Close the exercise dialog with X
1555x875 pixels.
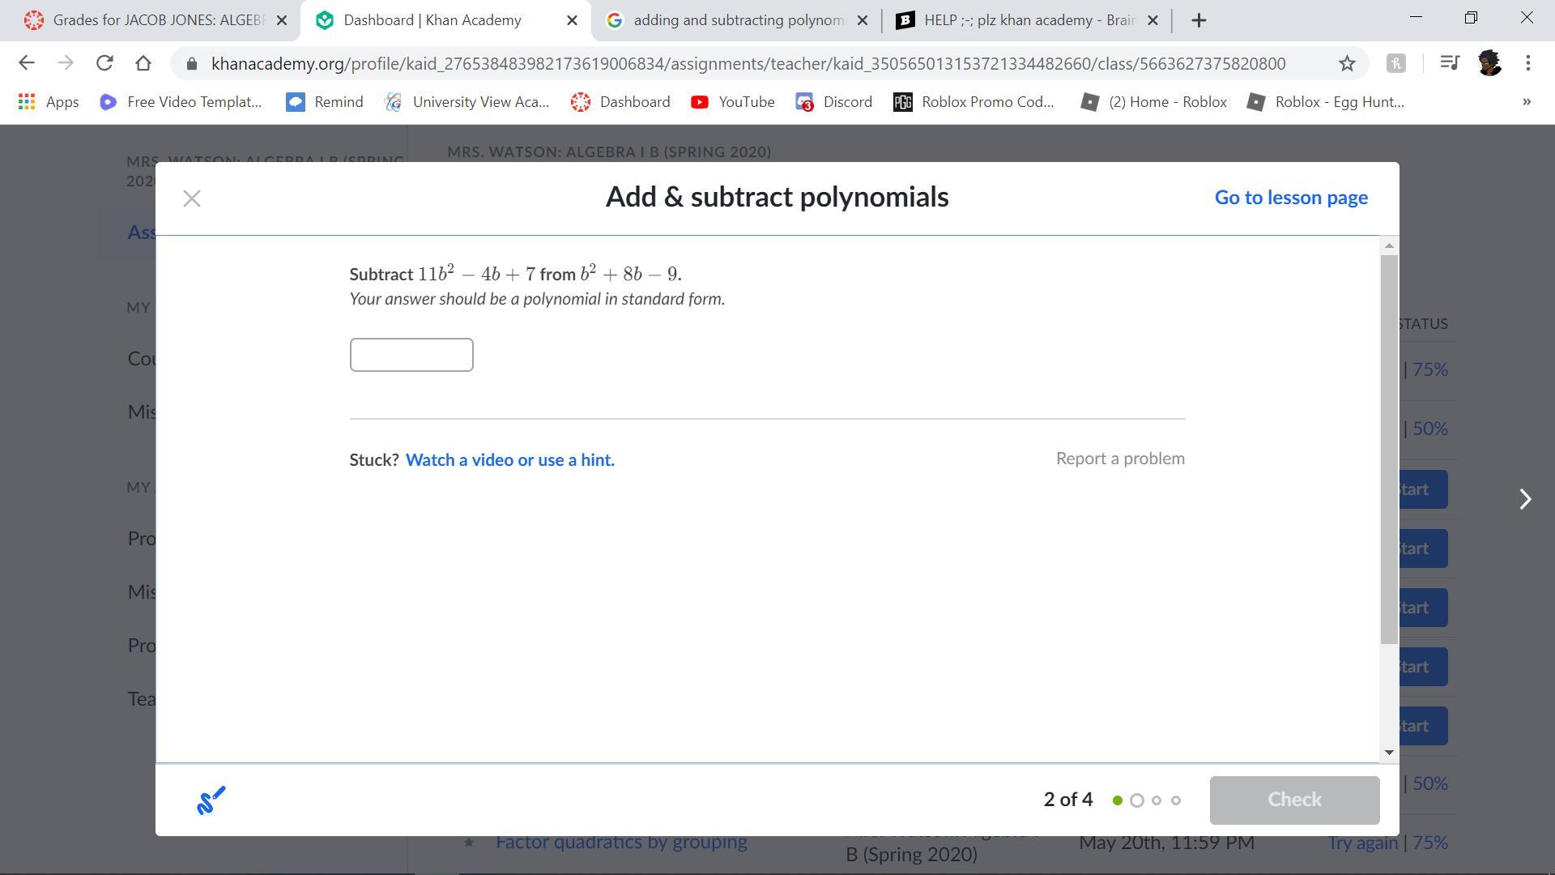pyautogui.click(x=192, y=198)
